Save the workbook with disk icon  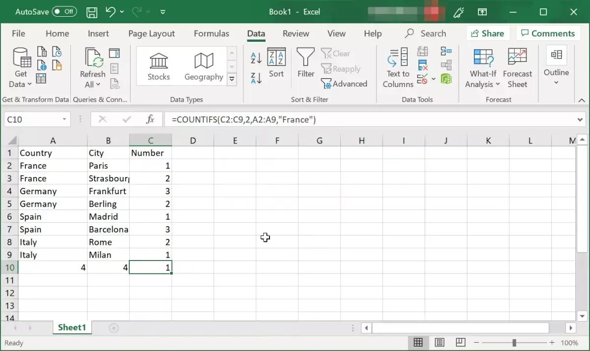(x=92, y=12)
